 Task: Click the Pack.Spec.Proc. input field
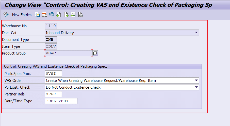[53, 73]
